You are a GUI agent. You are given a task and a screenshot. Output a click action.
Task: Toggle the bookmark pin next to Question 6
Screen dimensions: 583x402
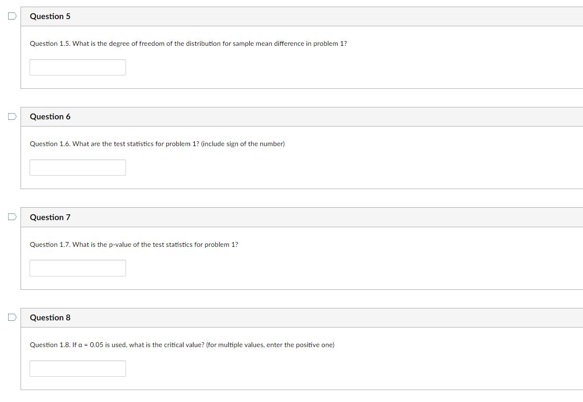coord(12,116)
